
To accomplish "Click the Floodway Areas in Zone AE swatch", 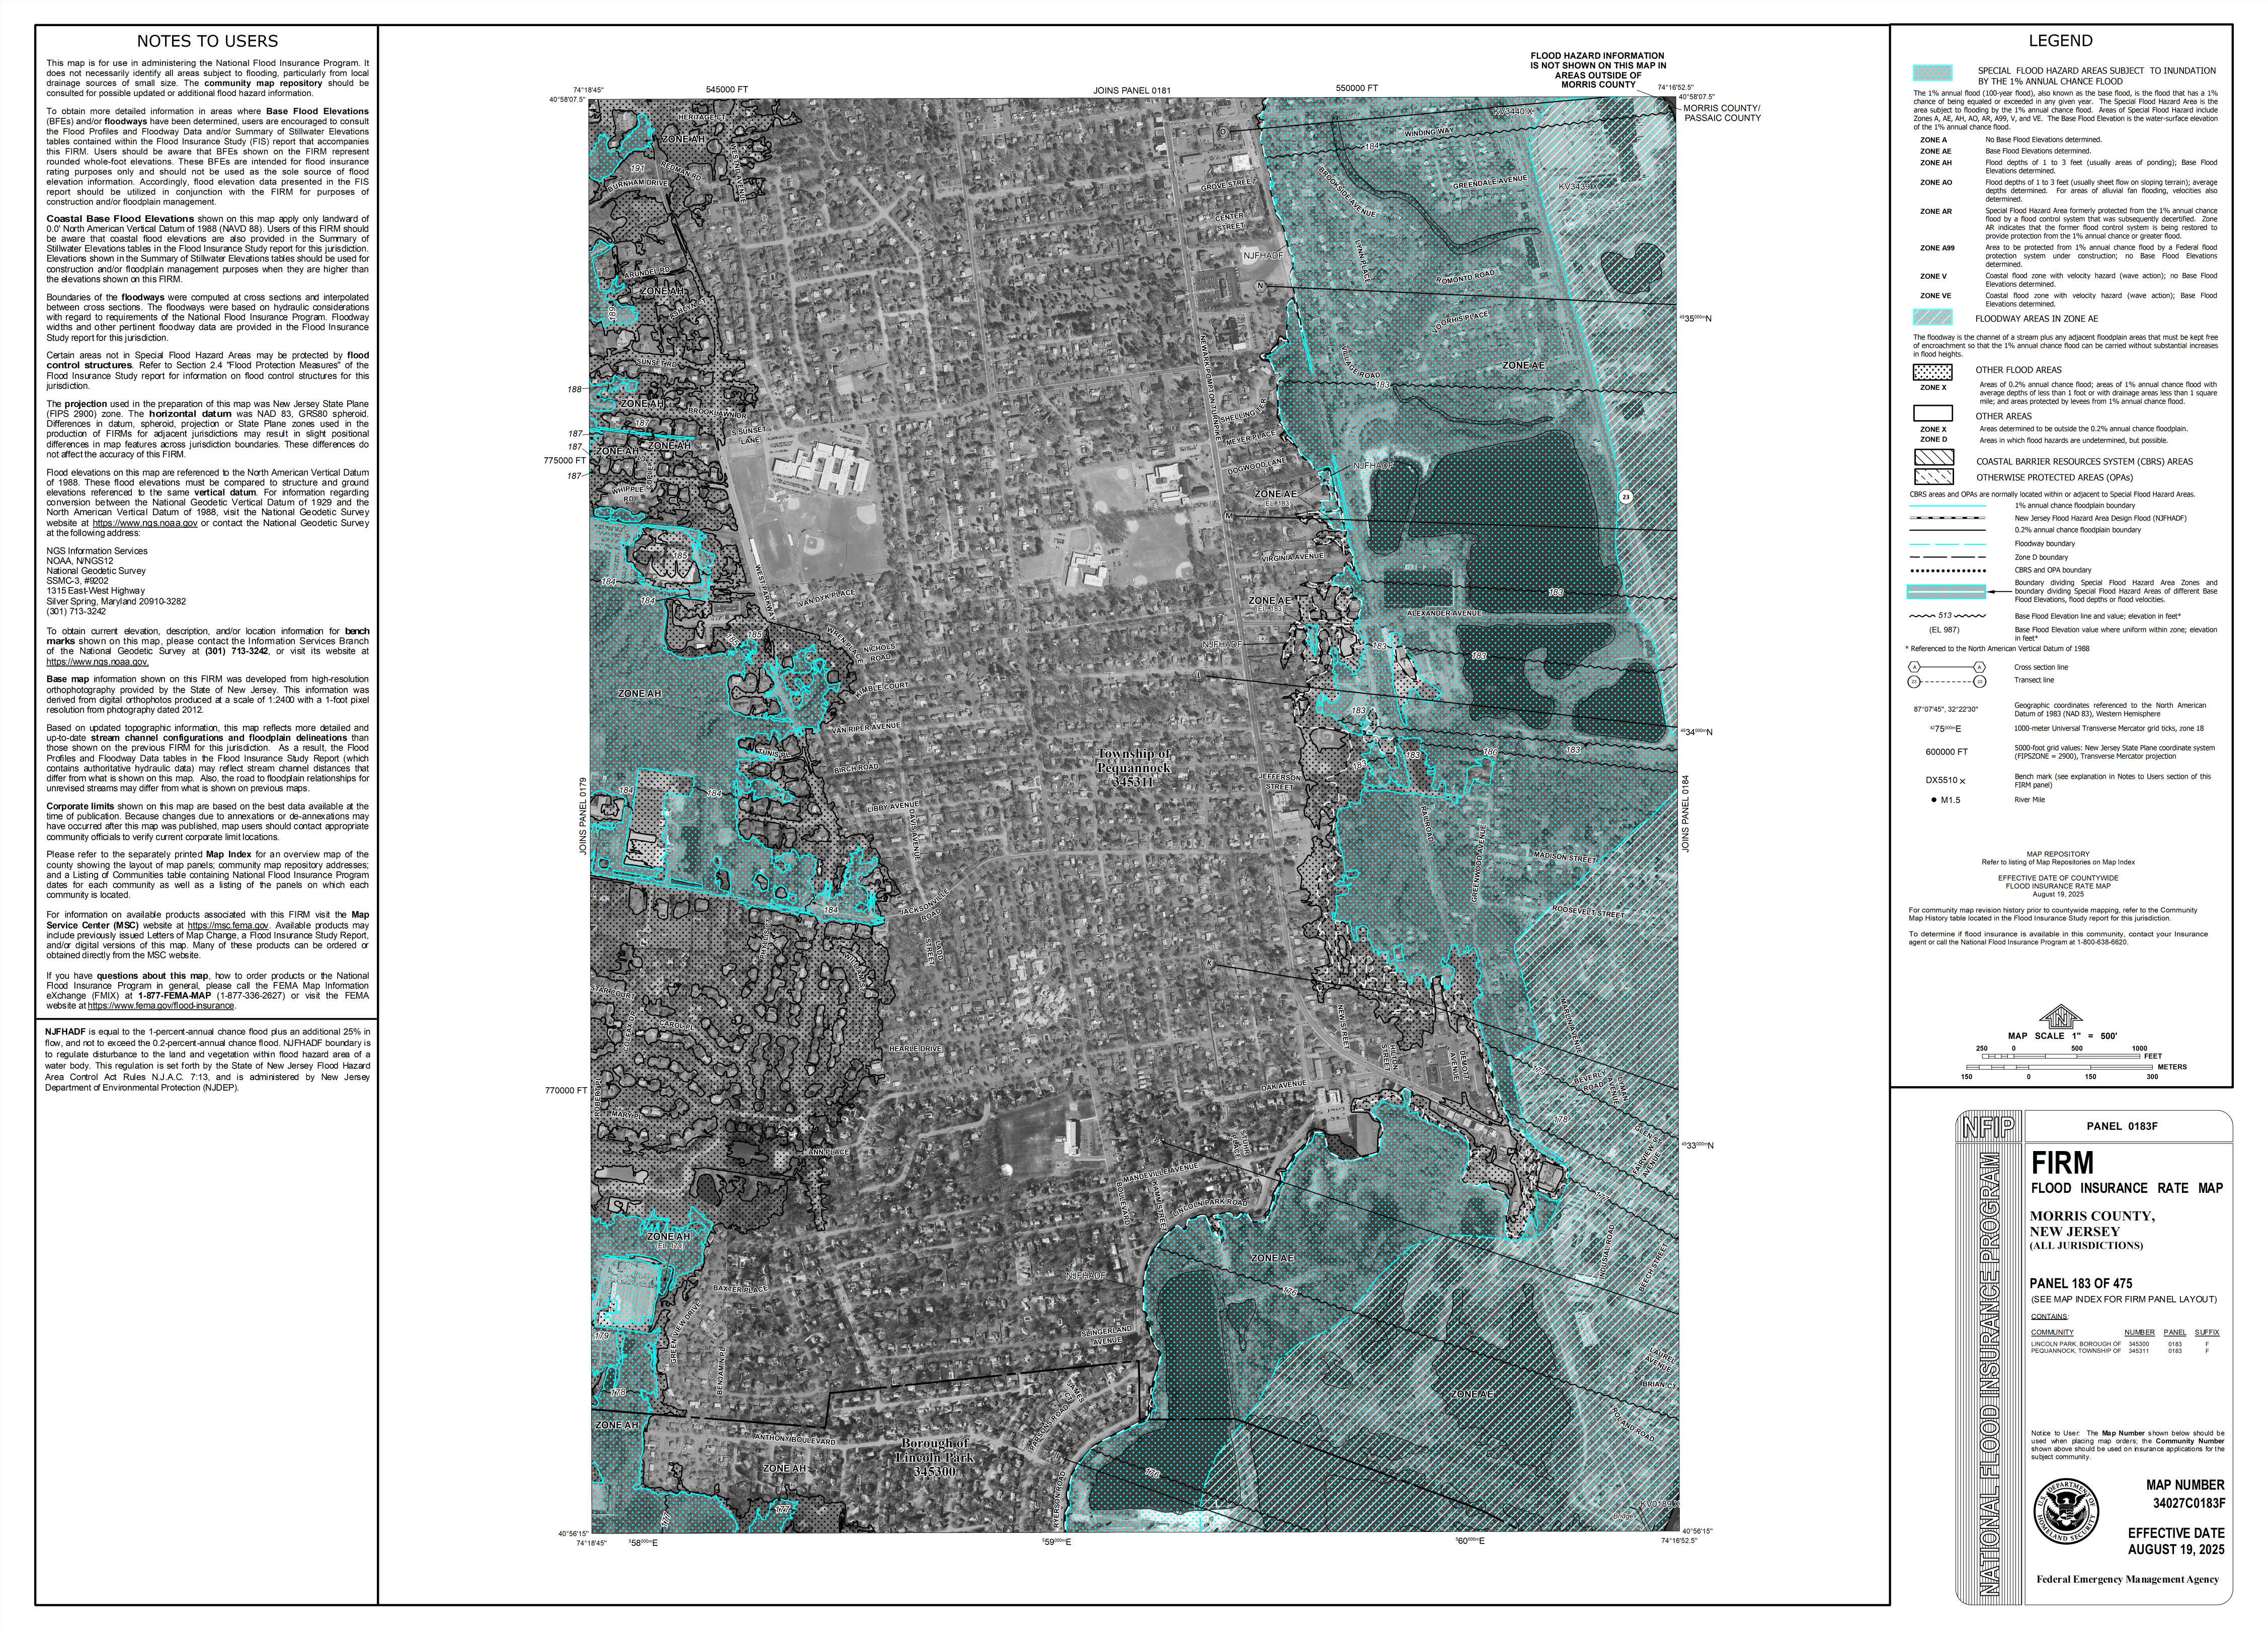I will pos(1933,318).
